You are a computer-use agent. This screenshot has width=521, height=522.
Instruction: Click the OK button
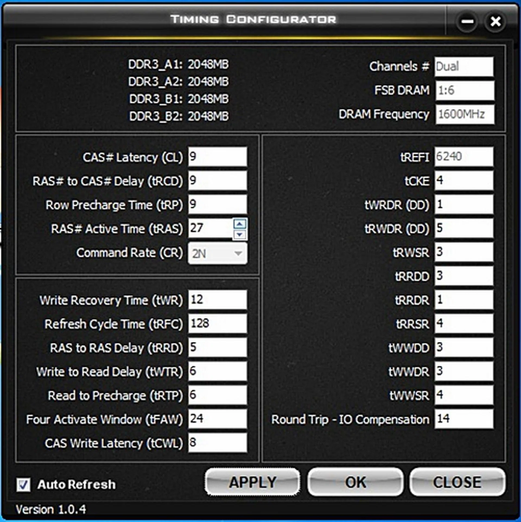(x=355, y=482)
